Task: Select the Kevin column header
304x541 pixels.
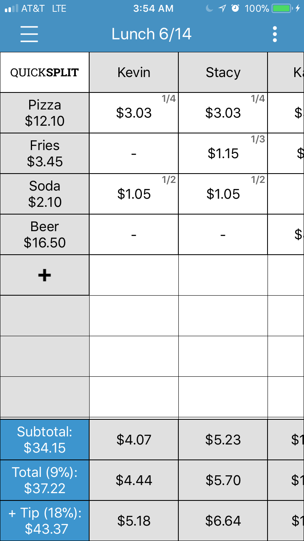Action: (x=134, y=73)
